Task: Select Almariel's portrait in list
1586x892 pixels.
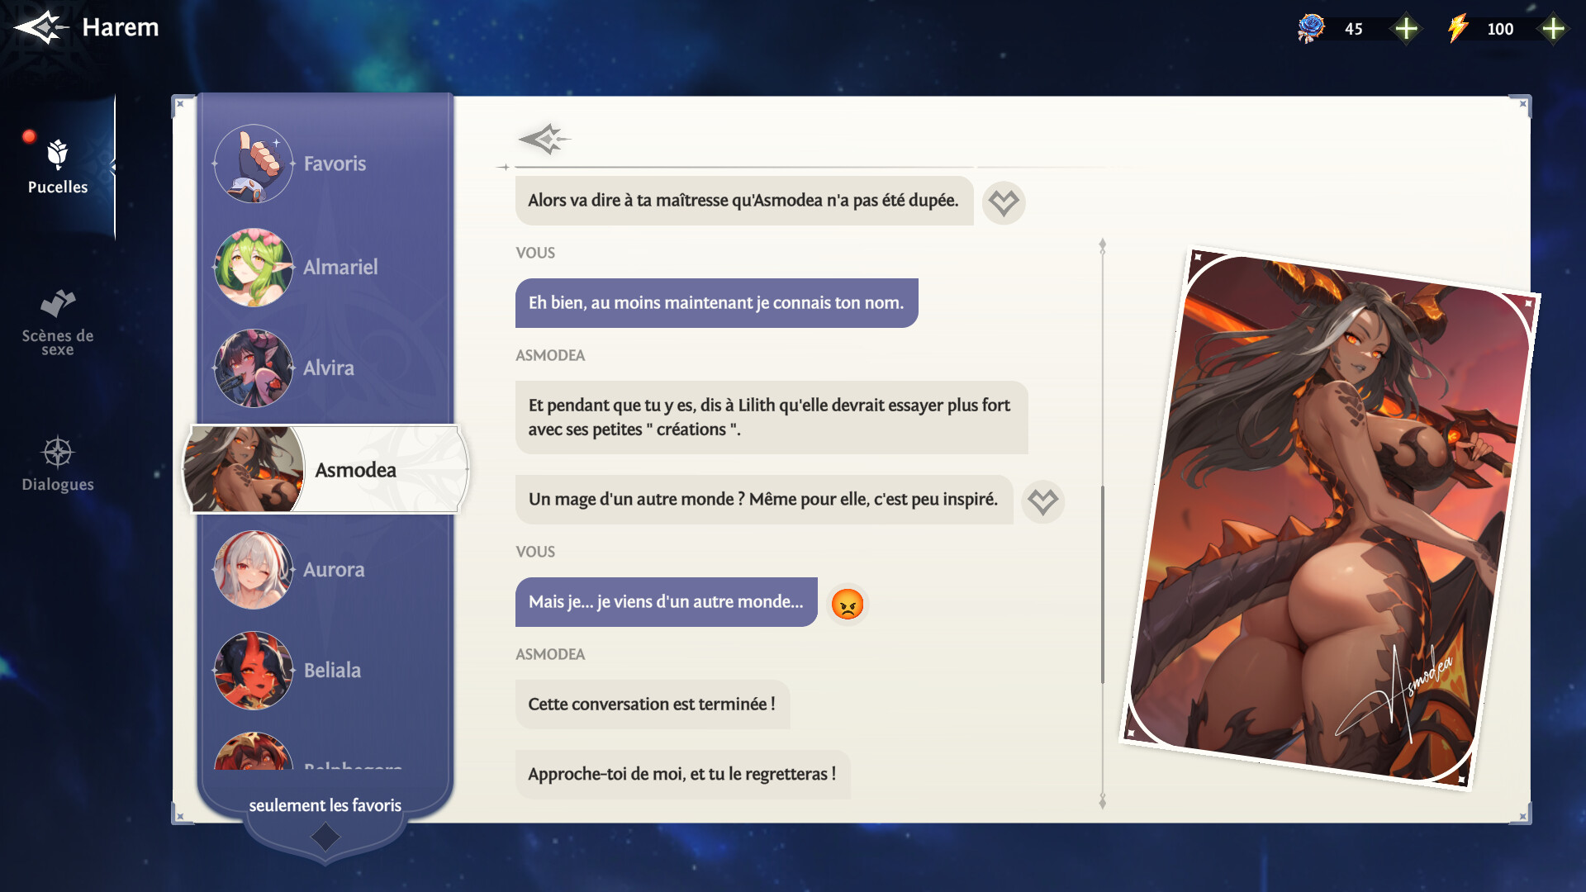Action: pos(254,267)
